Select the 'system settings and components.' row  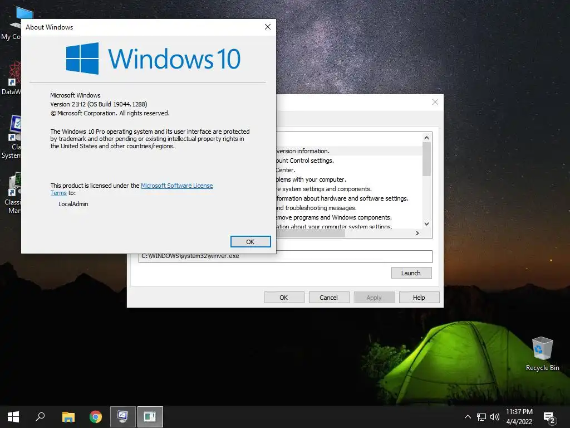348,189
